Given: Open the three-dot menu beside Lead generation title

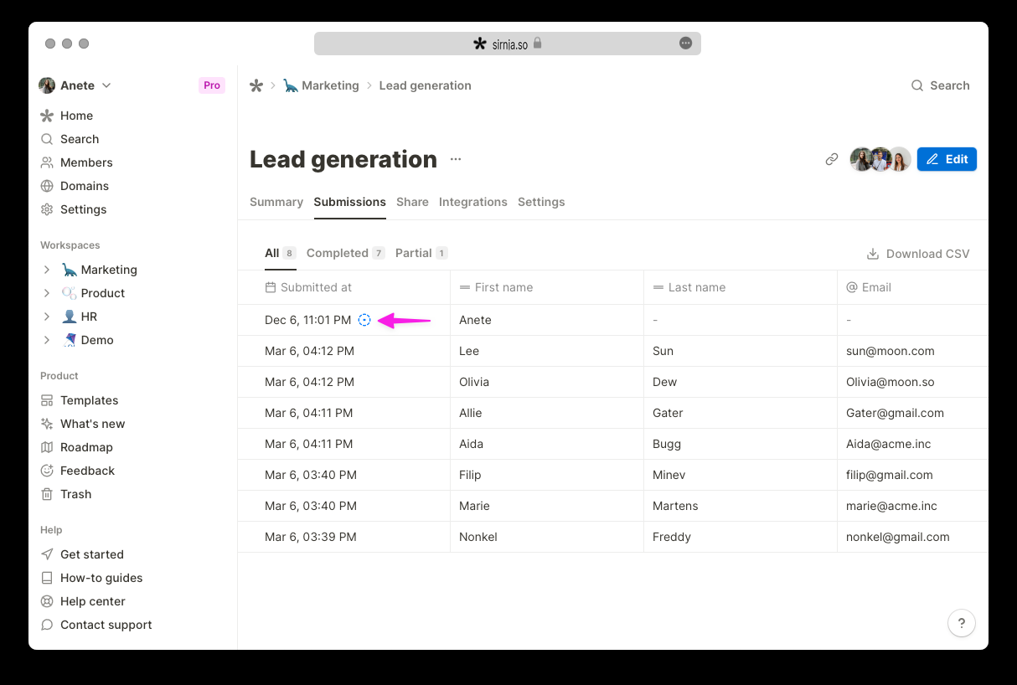Looking at the screenshot, I should click(x=456, y=159).
